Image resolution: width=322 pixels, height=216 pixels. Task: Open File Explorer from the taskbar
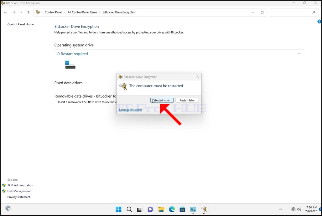click(161, 209)
